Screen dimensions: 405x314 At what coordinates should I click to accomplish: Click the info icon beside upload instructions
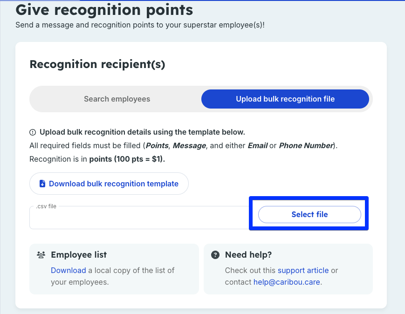[33, 132]
